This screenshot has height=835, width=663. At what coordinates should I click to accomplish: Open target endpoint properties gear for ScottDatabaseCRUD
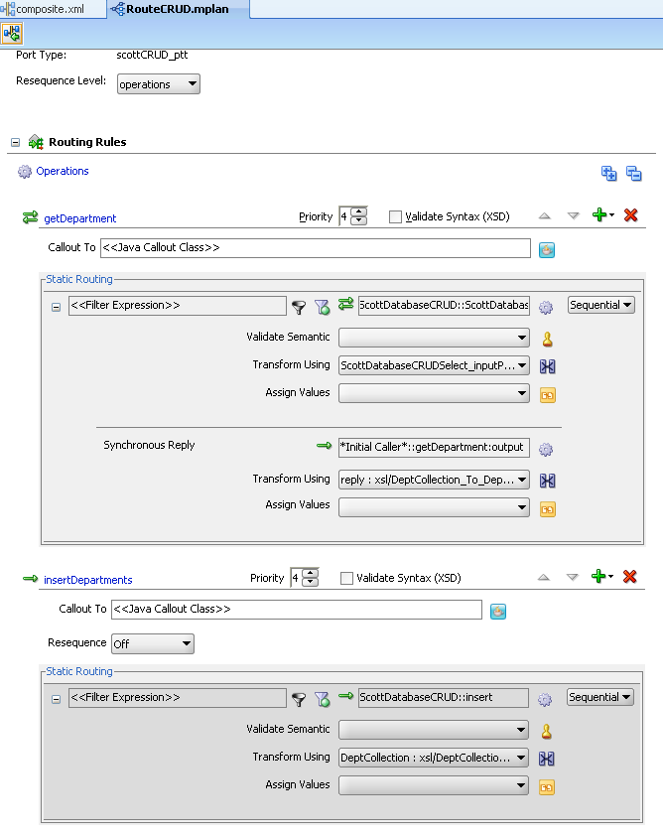point(544,306)
